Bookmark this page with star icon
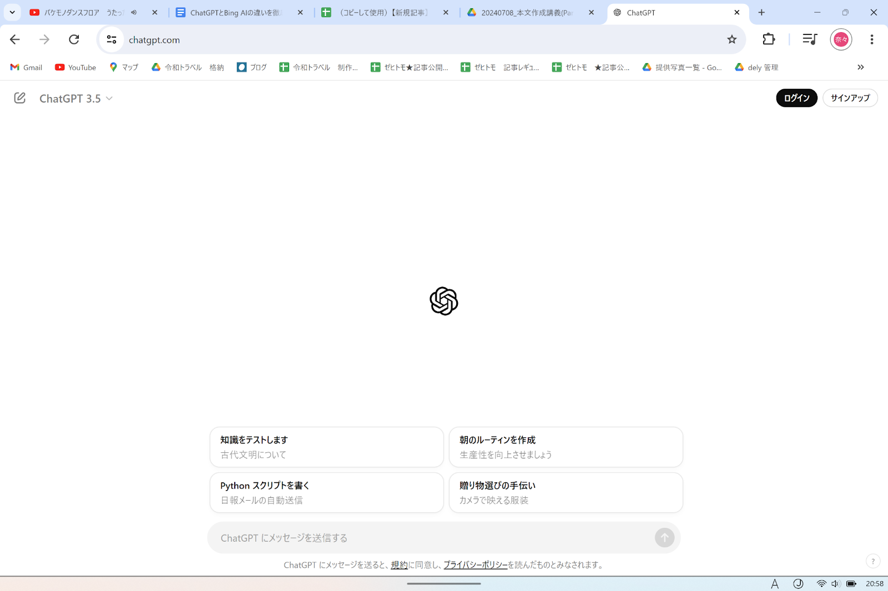The image size is (888, 591). (731, 39)
